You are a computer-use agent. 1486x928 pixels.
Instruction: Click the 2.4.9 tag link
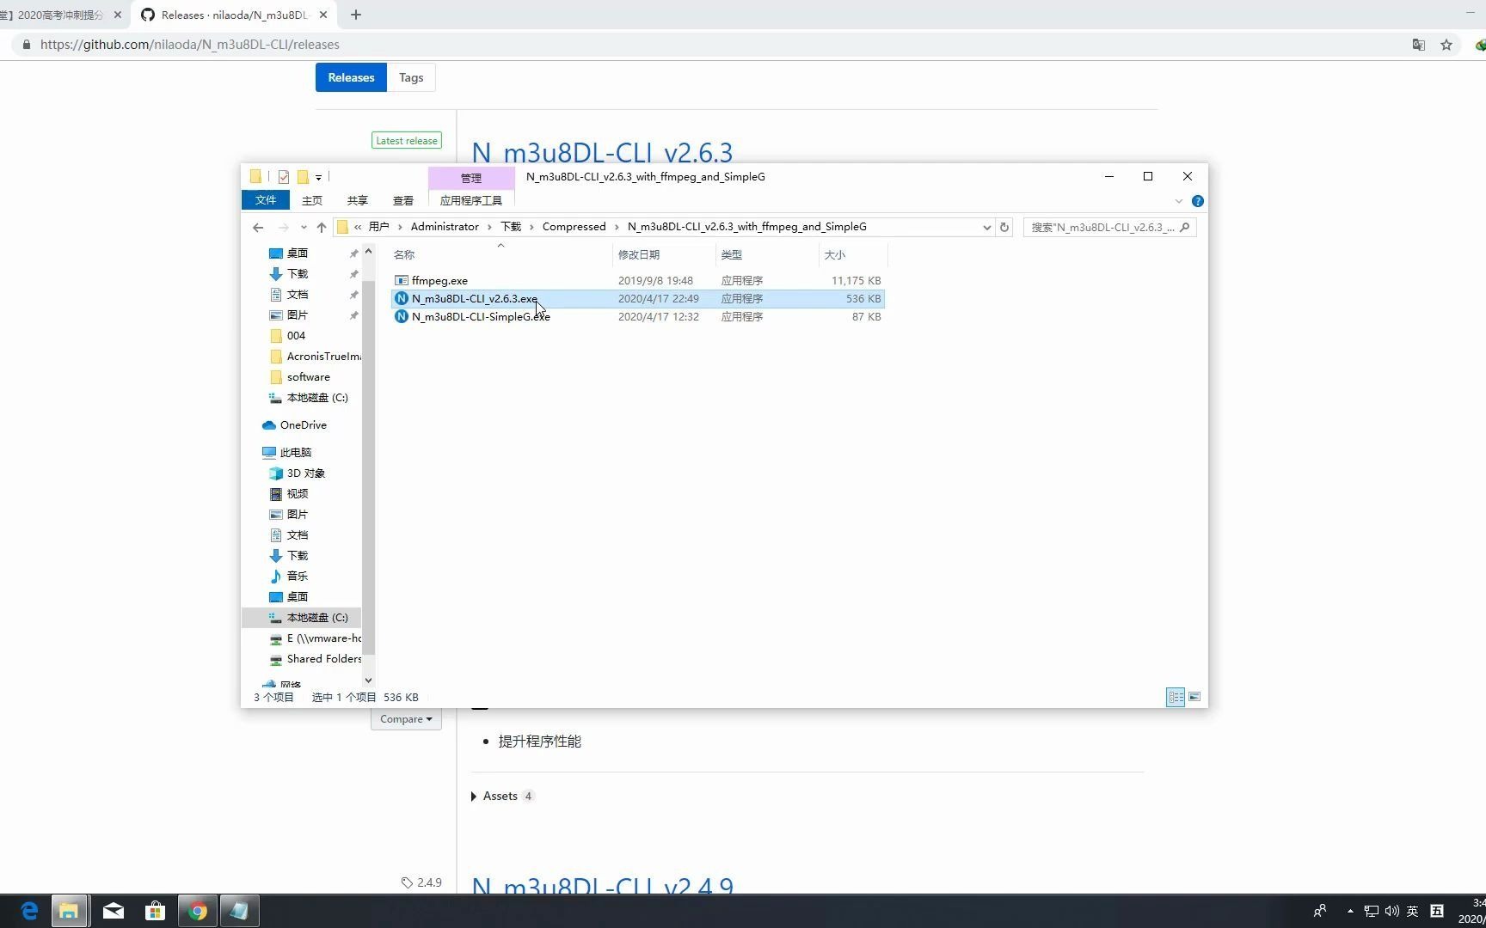[421, 882]
